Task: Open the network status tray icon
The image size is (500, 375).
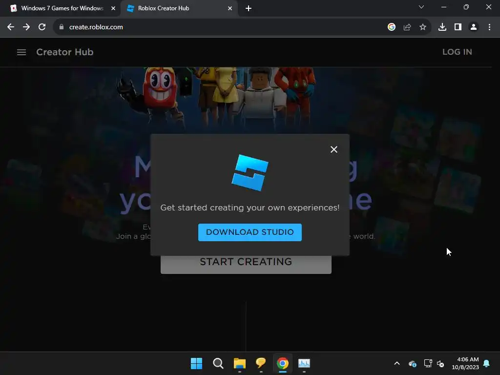Action: pyautogui.click(x=428, y=363)
